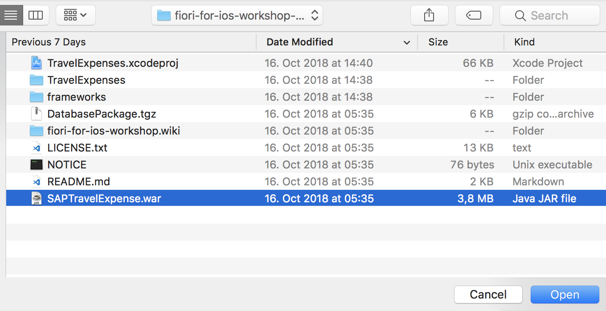Select the TravelExpenses.xcodeproj file icon
This screenshot has height=311, width=606.
pos(37,63)
